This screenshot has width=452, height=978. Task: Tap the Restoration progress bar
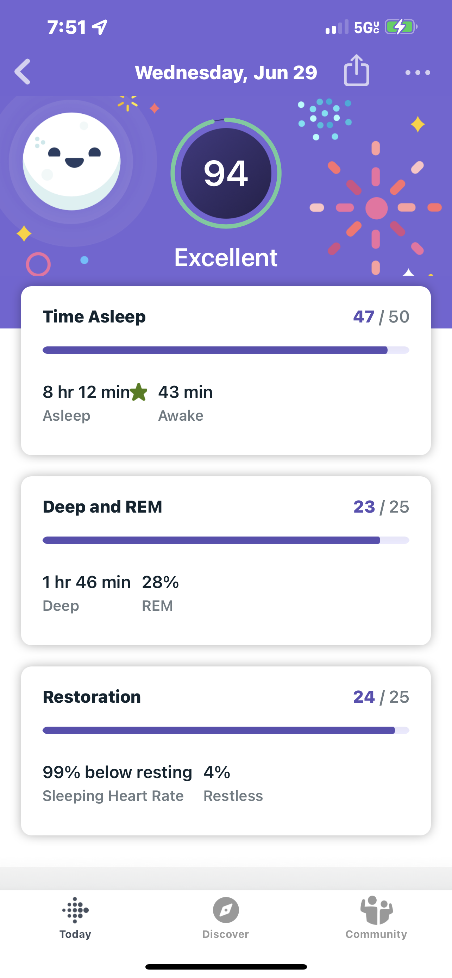(226, 730)
